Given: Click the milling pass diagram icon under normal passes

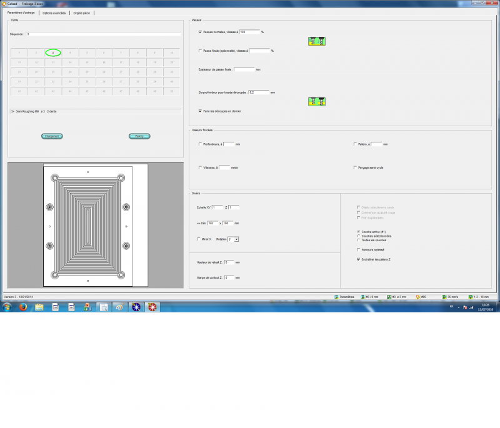Looking at the screenshot, I should (317, 41).
